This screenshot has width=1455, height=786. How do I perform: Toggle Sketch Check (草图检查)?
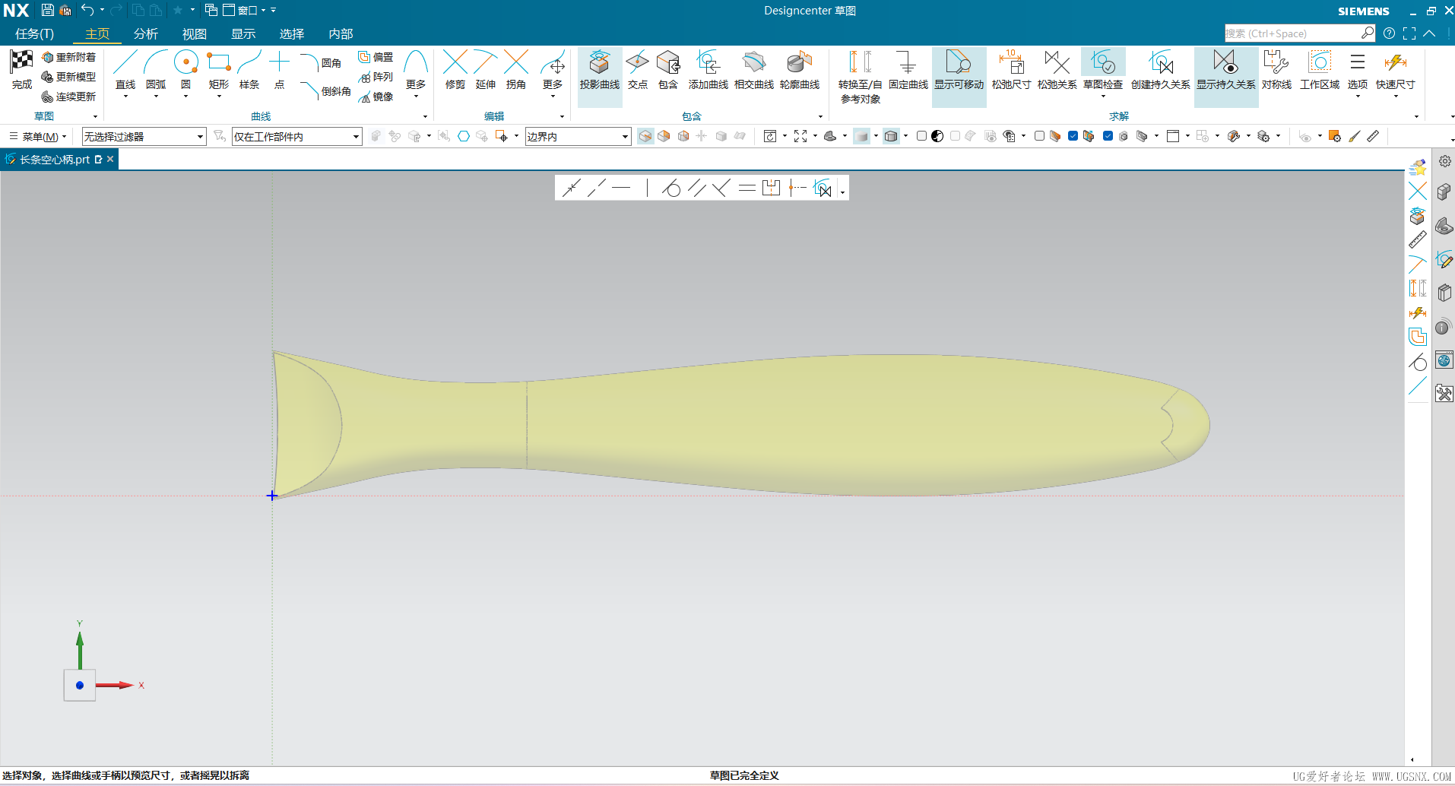coord(1102,69)
